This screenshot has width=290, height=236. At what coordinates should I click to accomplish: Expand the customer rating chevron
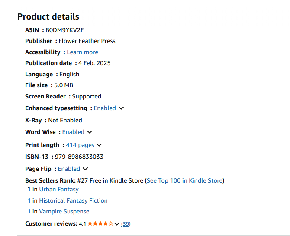tap(117, 224)
